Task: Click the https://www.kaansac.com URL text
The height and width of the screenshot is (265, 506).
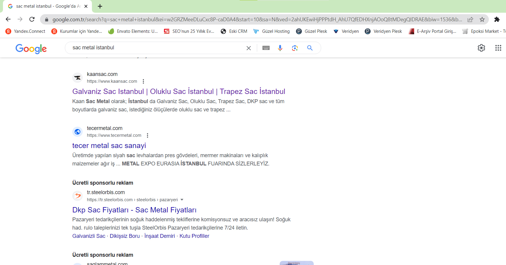Action: click(112, 81)
